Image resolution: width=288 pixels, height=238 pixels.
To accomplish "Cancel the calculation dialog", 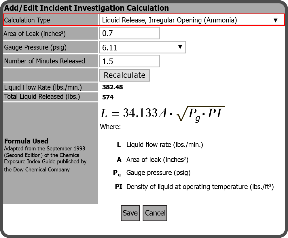I will point(155,213).
